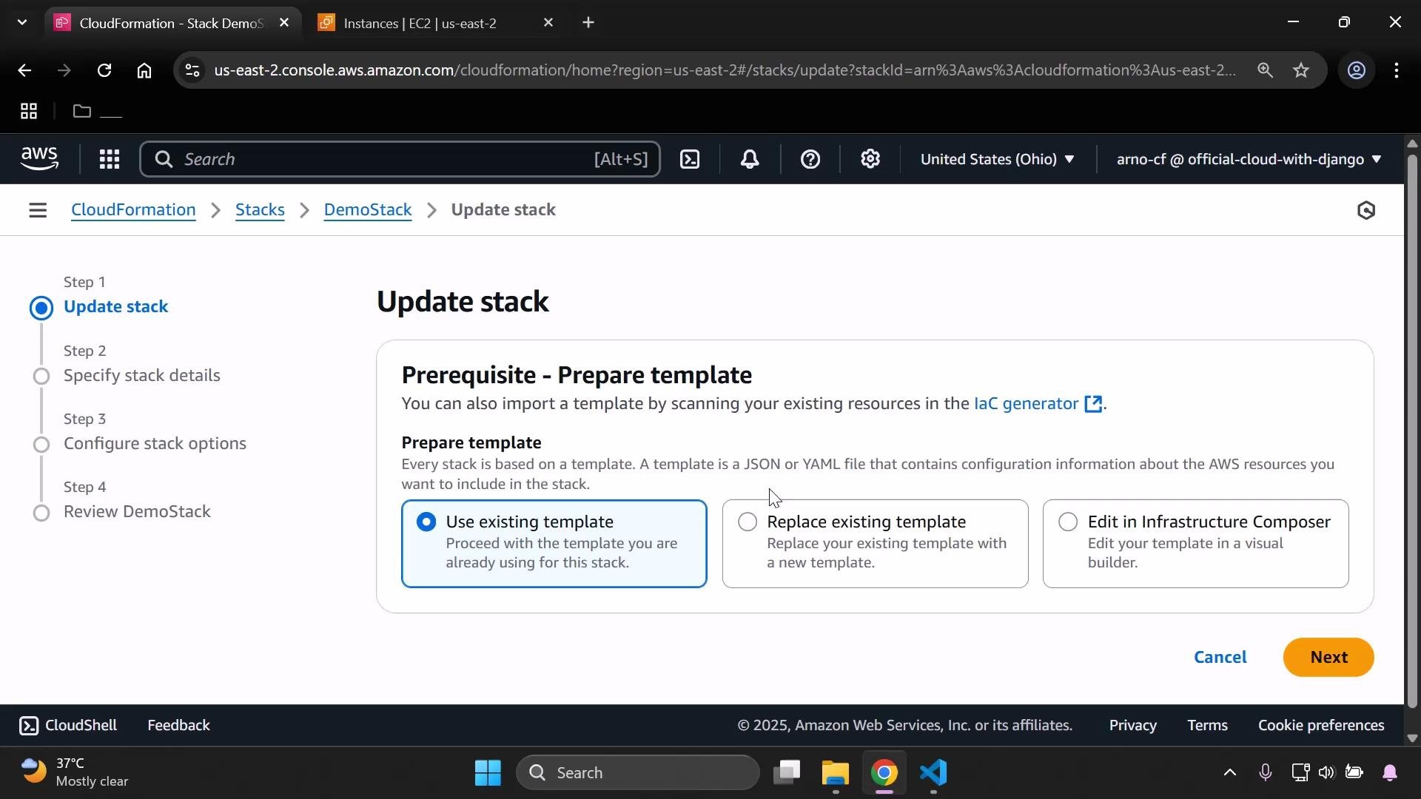Open CloudShell in the footer
Image resolution: width=1421 pixels, height=799 pixels.
click(x=68, y=726)
